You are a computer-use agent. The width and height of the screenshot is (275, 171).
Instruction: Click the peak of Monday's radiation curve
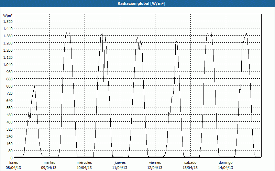point(34,86)
